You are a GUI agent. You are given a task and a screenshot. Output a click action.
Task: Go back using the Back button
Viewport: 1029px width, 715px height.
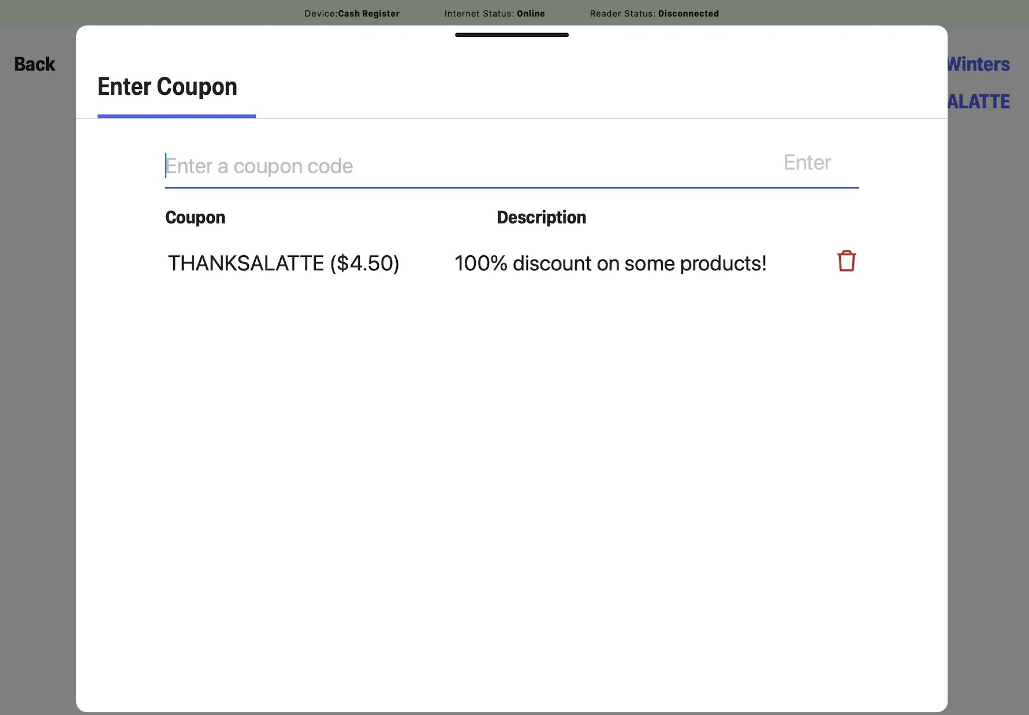[35, 64]
